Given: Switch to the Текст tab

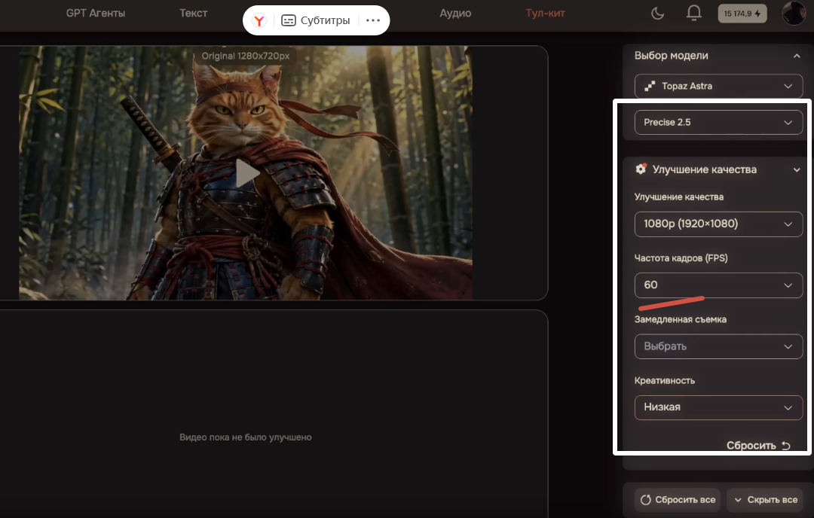Looking at the screenshot, I should [193, 14].
